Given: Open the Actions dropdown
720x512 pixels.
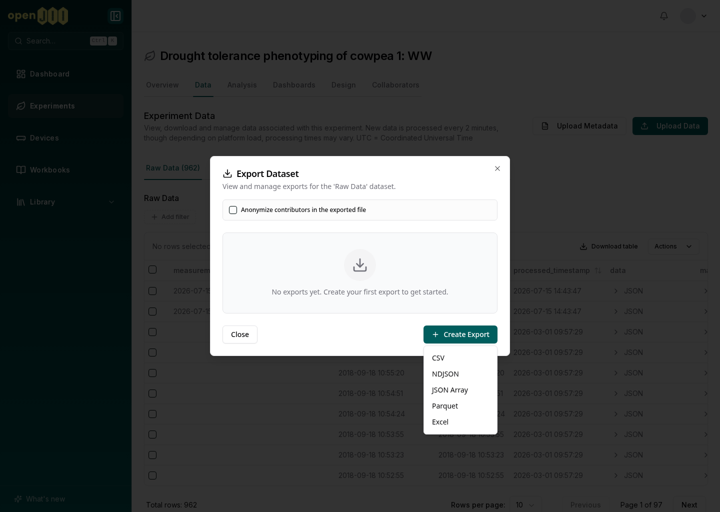Looking at the screenshot, I should pos(673,246).
